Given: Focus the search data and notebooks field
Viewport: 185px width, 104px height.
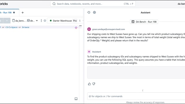Looking at the screenshot, I should pyautogui.click(x=93, y=4).
